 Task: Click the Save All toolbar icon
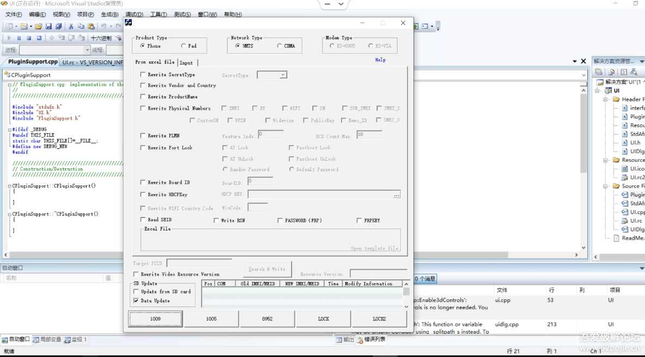point(58,26)
